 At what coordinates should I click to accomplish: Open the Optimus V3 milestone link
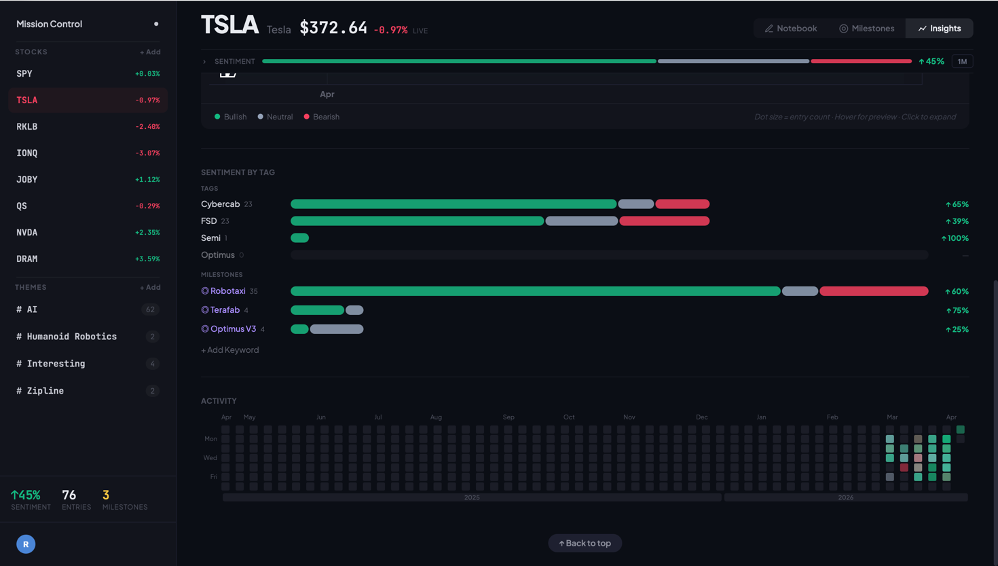233,329
